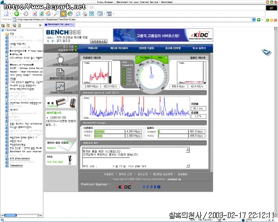Viewport: 278px width, 222px height.
Task: Open the KIDC hosting banner ad
Action: coord(163,35)
